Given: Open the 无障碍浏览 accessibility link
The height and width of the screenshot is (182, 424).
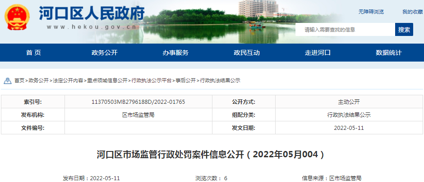Looking at the screenshot, I should click(x=371, y=12).
